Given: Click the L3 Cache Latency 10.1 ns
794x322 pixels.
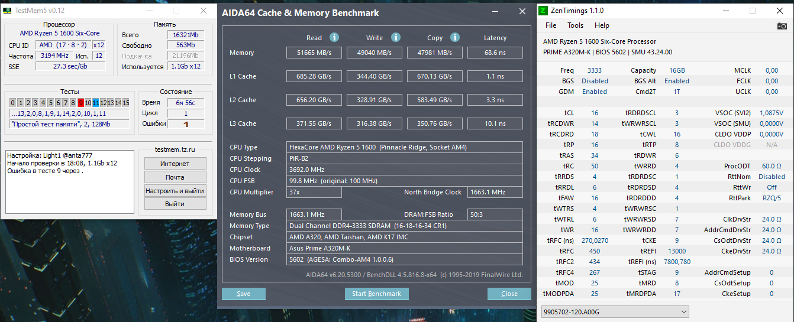Looking at the screenshot, I should tap(495, 123).
